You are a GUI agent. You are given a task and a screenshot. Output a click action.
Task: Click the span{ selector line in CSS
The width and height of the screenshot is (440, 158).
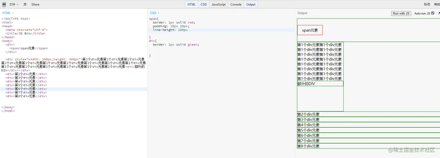(154, 19)
